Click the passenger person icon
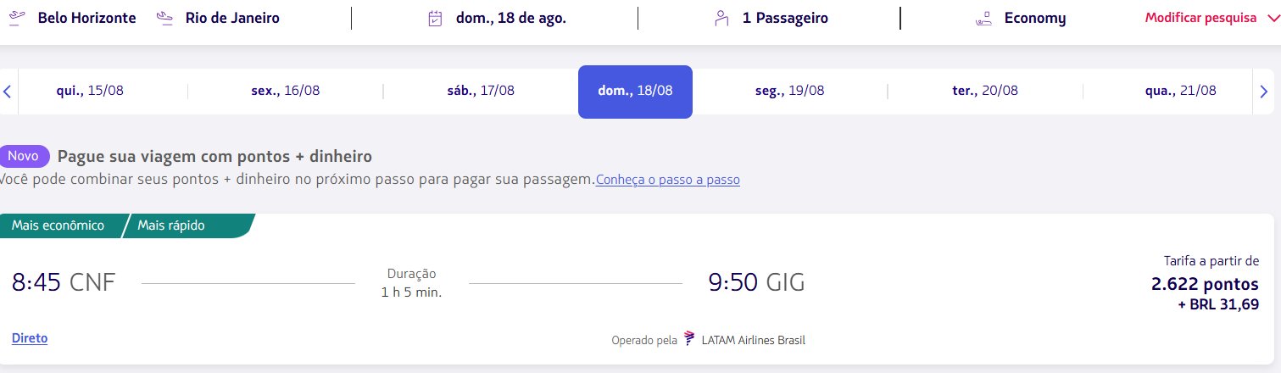Image resolution: width=1281 pixels, height=373 pixels. 721,19
